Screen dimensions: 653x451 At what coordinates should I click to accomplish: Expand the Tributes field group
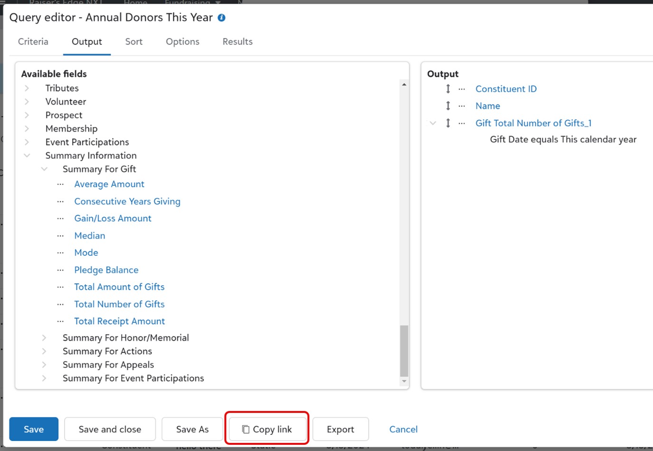tap(27, 88)
